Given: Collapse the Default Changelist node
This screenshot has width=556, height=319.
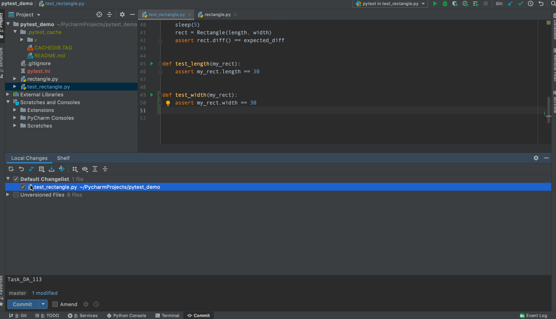Looking at the screenshot, I should (x=8, y=179).
